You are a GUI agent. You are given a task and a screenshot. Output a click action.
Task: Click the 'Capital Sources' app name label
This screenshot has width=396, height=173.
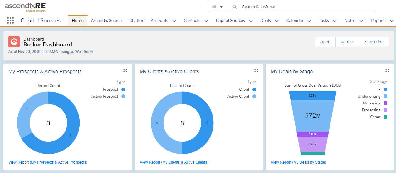coord(41,21)
